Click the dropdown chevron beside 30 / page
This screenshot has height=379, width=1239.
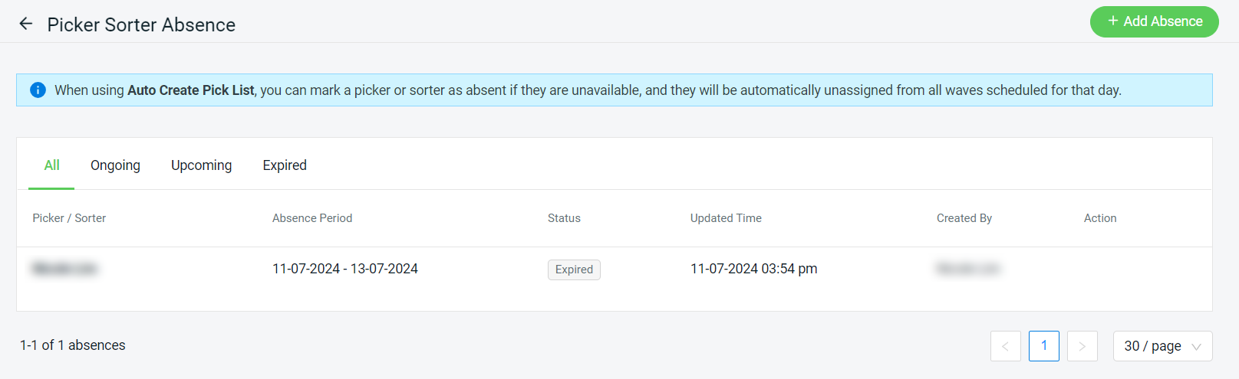point(1196,347)
